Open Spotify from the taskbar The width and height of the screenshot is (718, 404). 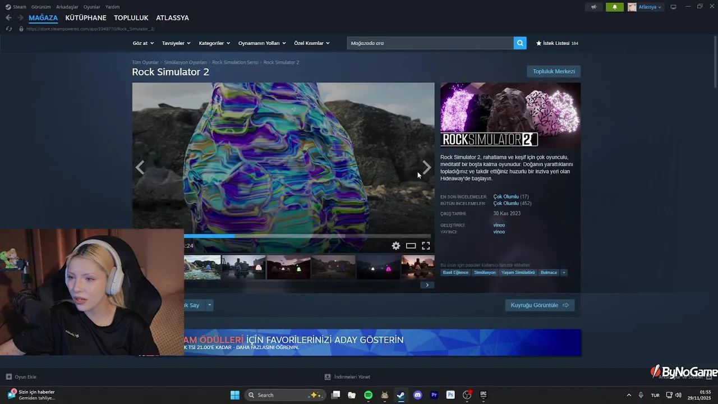tap(368, 395)
